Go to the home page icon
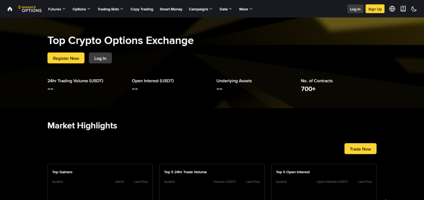Image resolution: width=424 pixels, height=200 pixels. (x=10, y=9)
